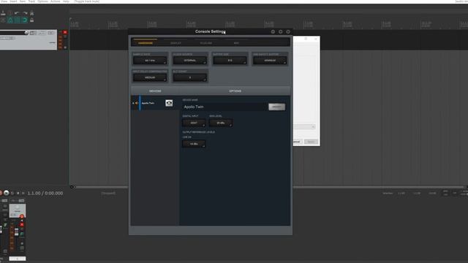468x263 pixels.
Task: Click the Apollo Twin device name field
Action: 224,107
